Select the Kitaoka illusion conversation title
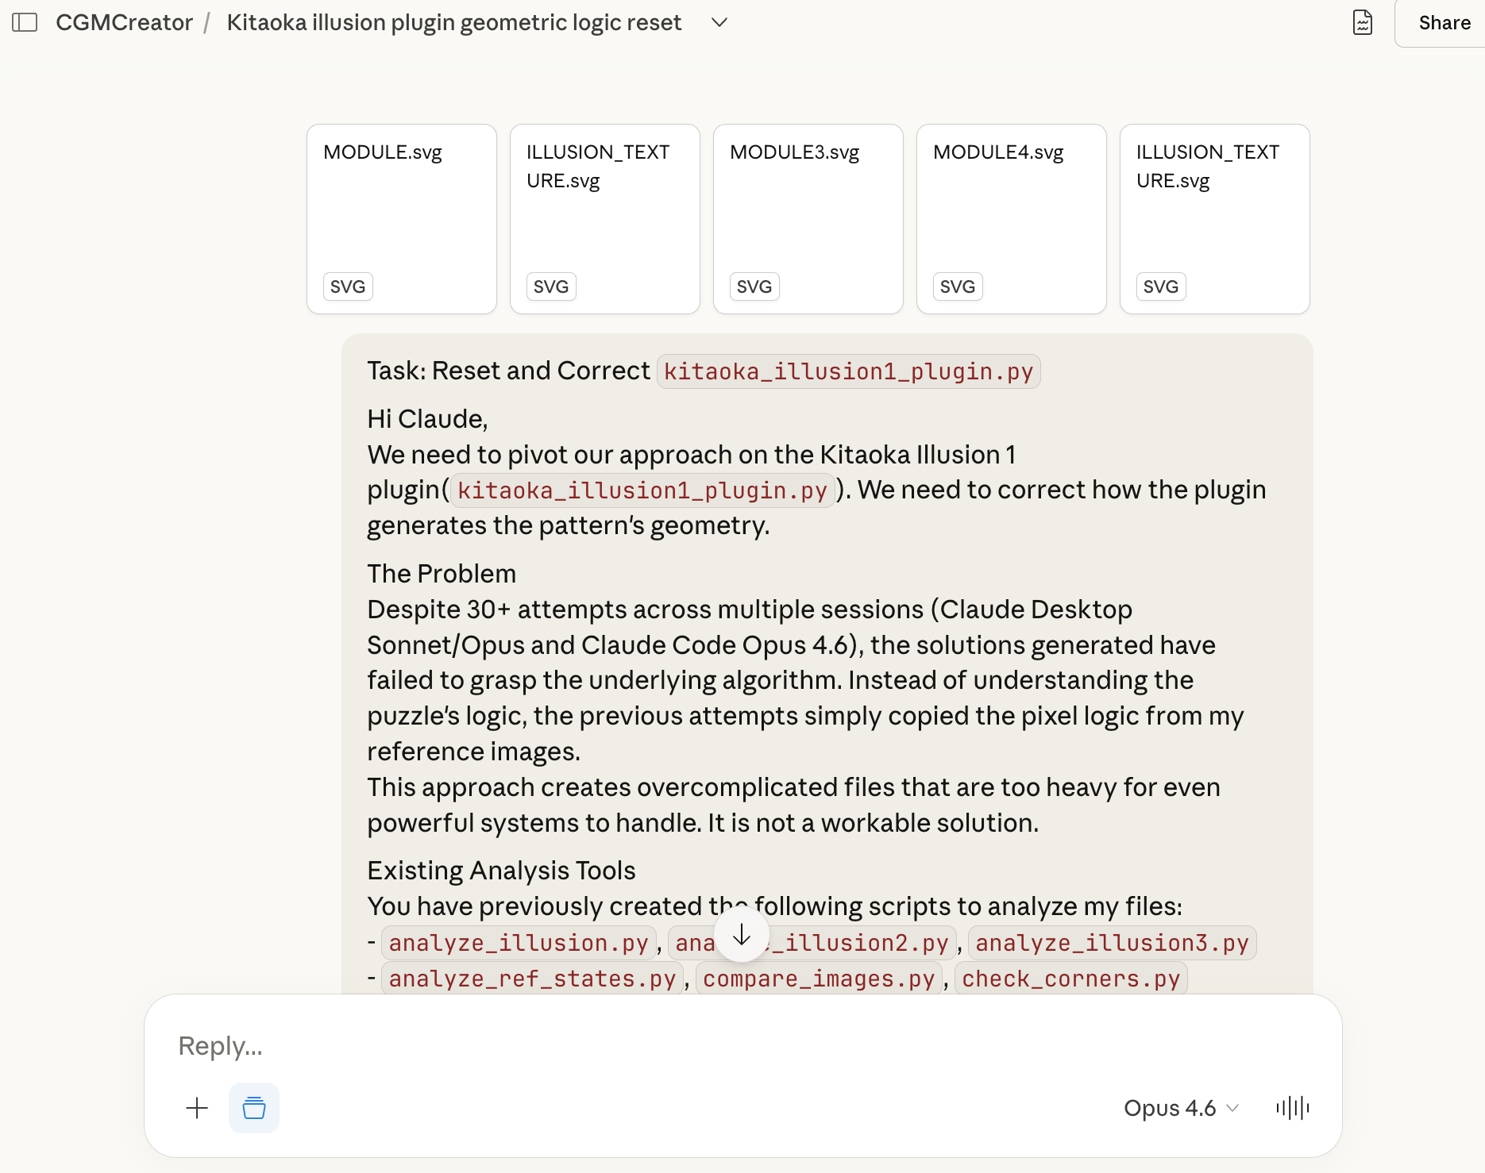1485x1173 pixels. 453,22
